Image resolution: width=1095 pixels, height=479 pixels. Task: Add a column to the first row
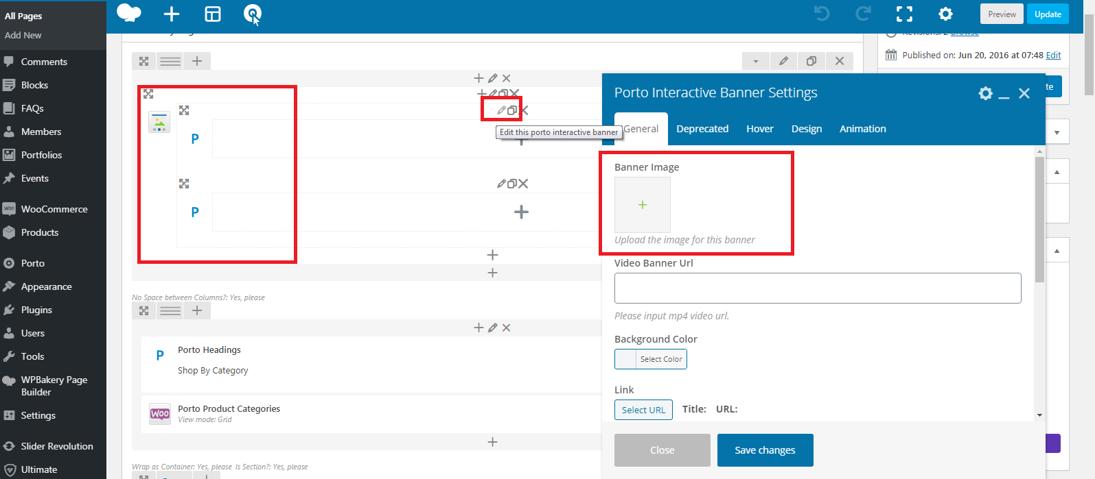(x=197, y=61)
